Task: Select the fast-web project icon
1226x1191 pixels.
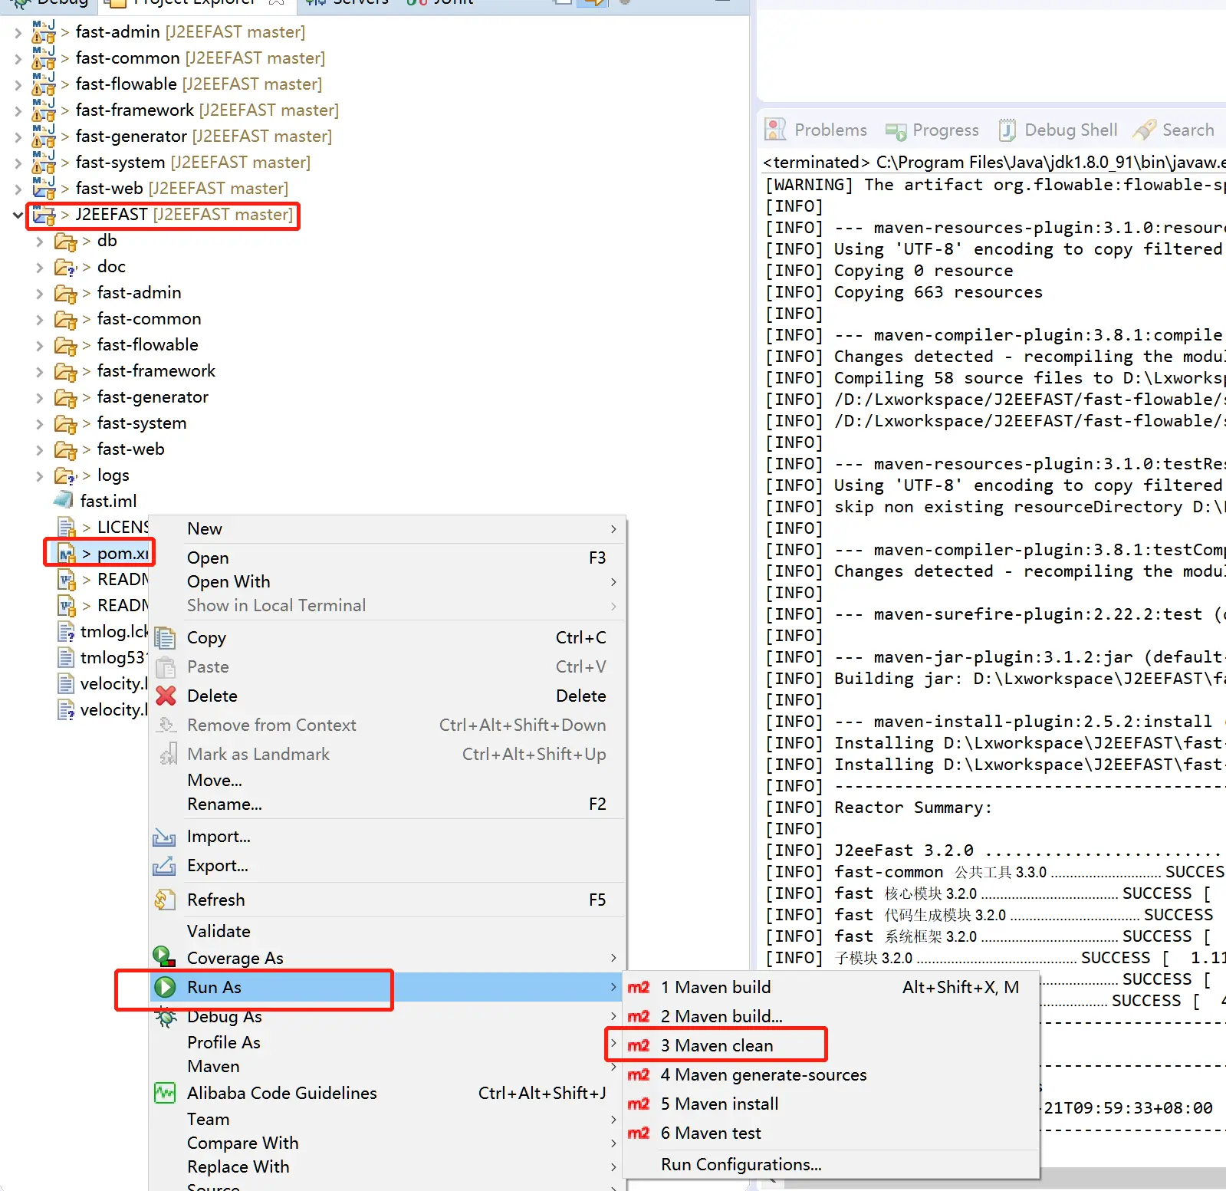Action: point(44,189)
